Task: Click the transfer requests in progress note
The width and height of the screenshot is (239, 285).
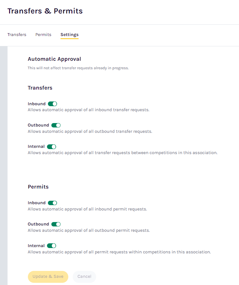Action: click(x=78, y=68)
